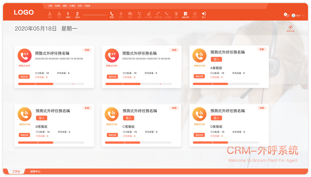Image resolution: width=311 pixels, height=177 pixels.
Task: Click the notification speaker icon with badge
Action: point(286,15)
